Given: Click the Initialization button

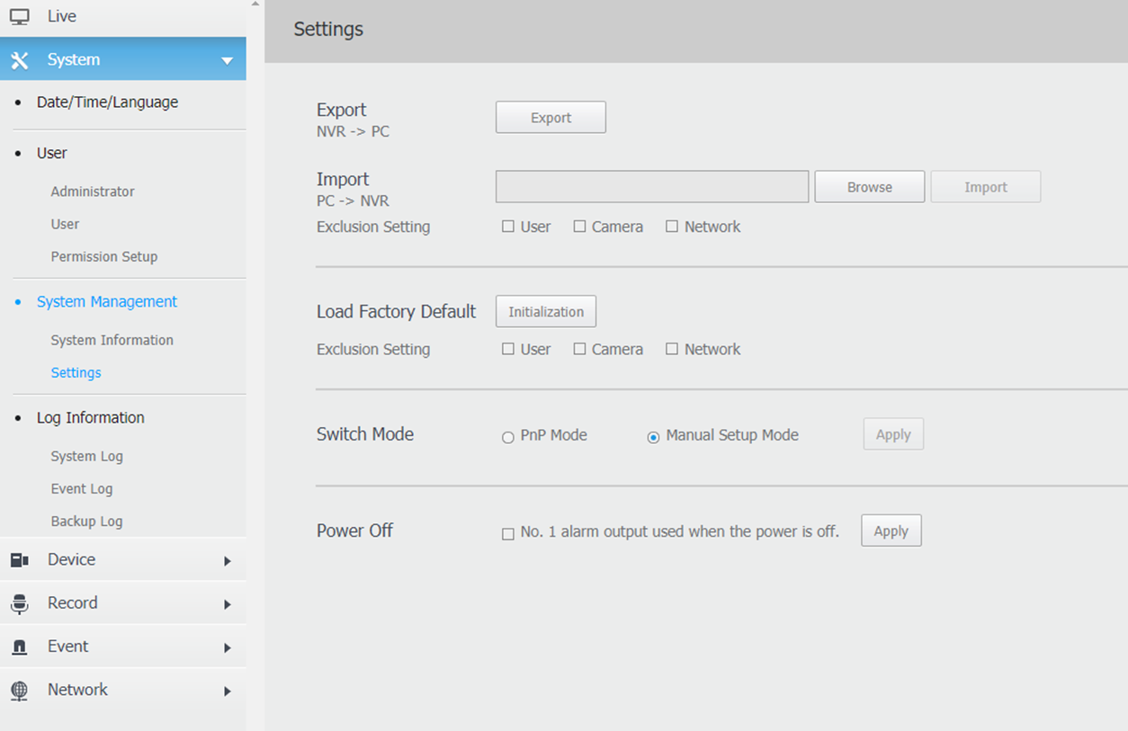Looking at the screenshot, I should [x=546, y=311].
